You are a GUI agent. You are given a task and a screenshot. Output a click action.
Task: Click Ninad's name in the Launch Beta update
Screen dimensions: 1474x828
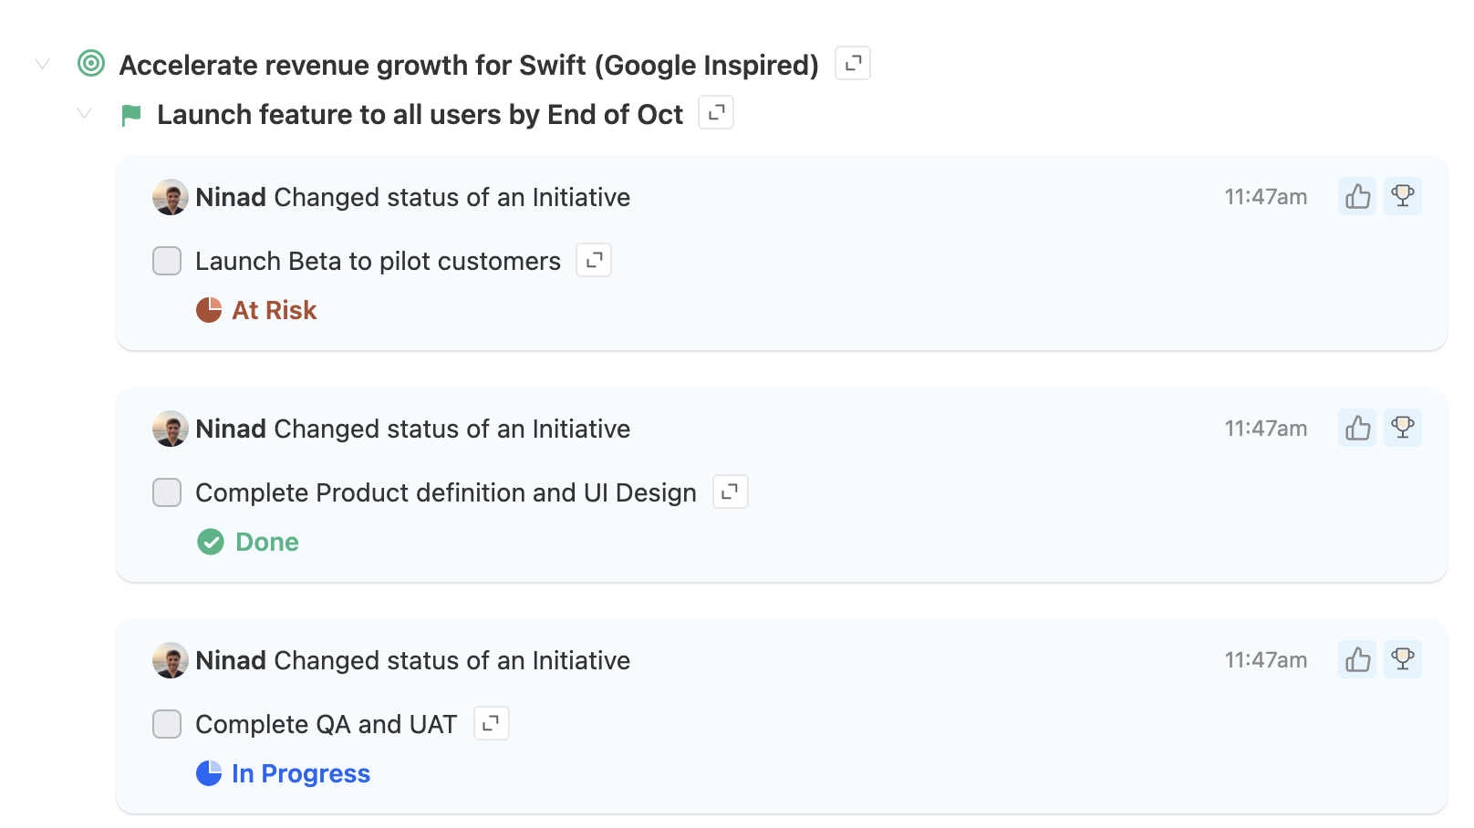pyautogui.click(x=231, y=197)
